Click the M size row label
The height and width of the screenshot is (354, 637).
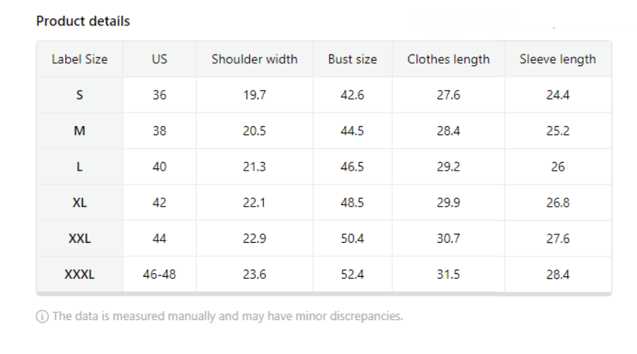(79, 131)
